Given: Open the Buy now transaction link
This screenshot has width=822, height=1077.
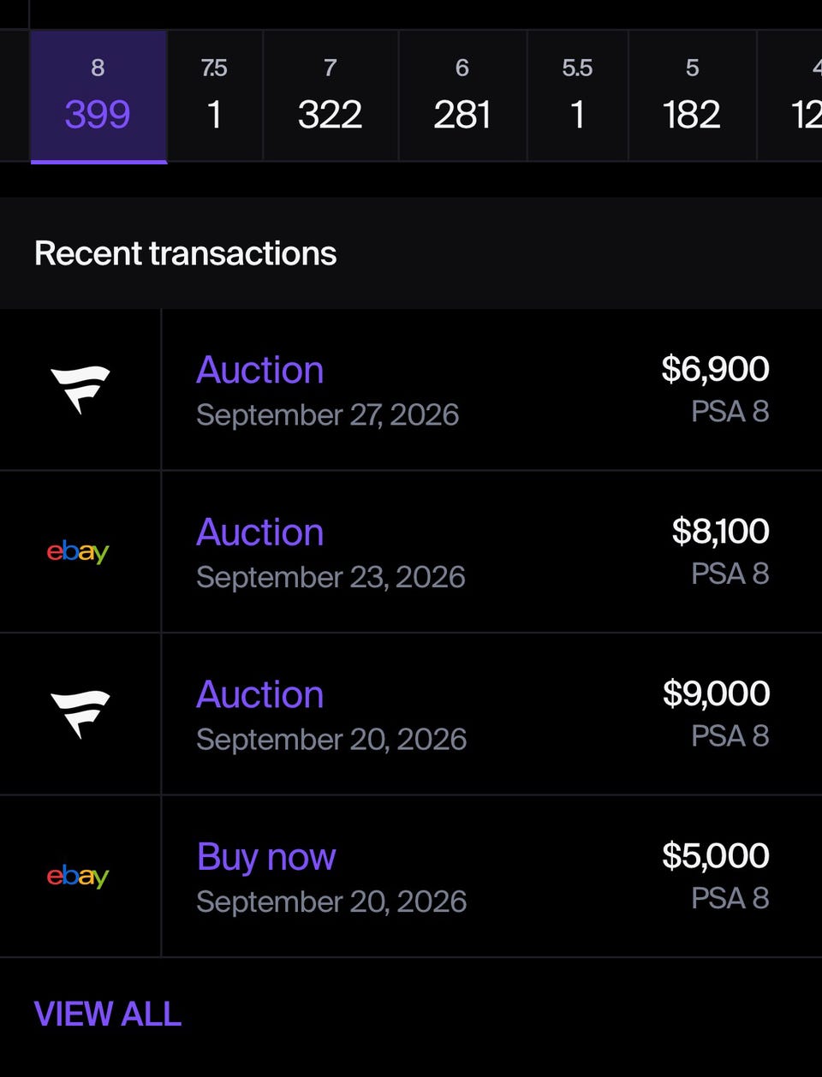Looking at the screenshot, I should click(266, 857).
